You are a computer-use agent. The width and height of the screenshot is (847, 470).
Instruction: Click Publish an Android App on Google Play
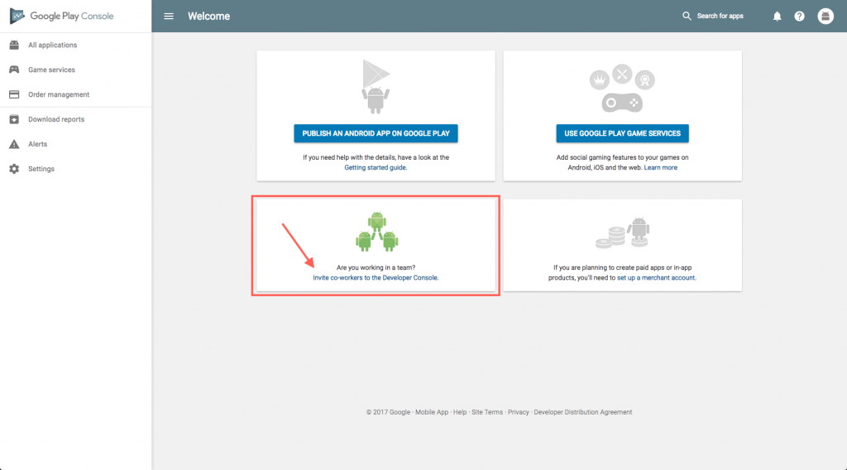pyautogui.click(x=376, y=133)
